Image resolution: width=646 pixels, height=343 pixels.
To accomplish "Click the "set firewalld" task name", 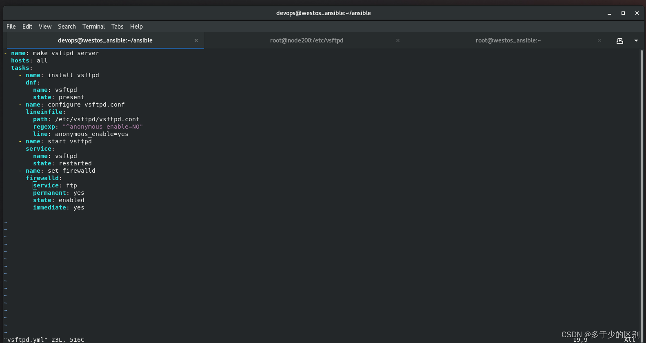I will (x=71, y=171).
